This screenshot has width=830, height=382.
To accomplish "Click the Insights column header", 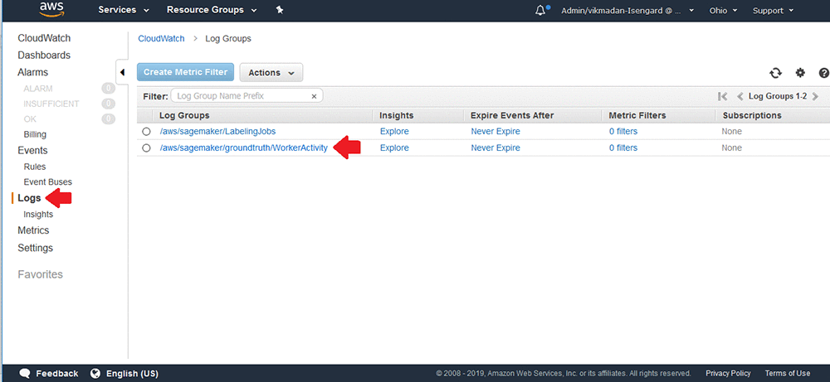I will point(397,115).
